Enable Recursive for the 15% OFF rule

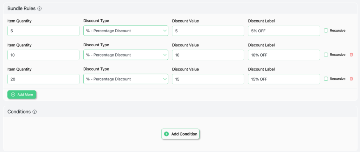click(x=326, y=79)
